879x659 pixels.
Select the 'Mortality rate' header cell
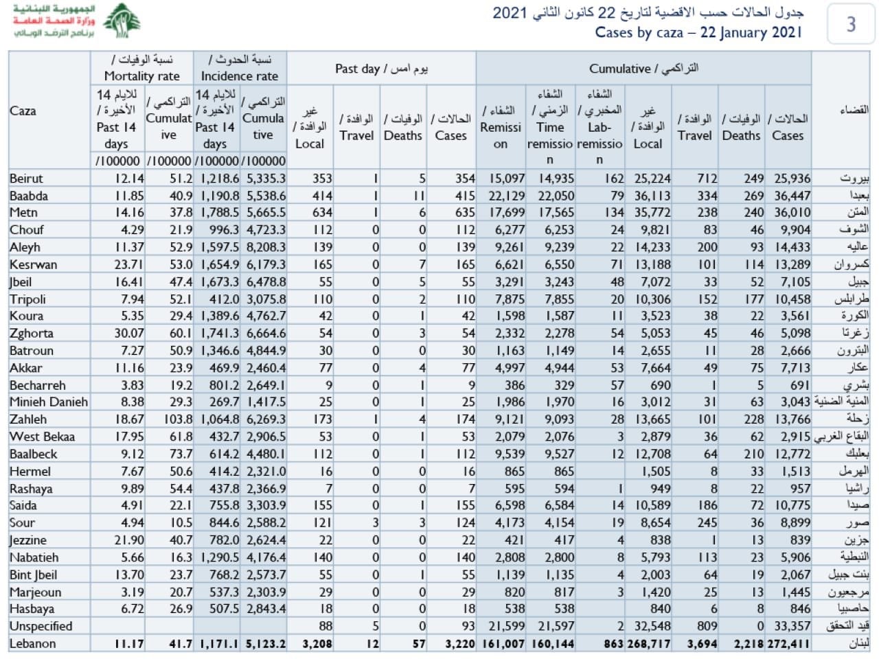141,68
